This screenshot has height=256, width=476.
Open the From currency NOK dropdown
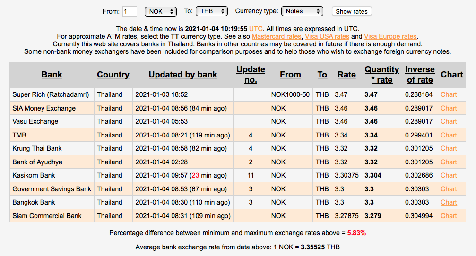[x=161, y=11]
